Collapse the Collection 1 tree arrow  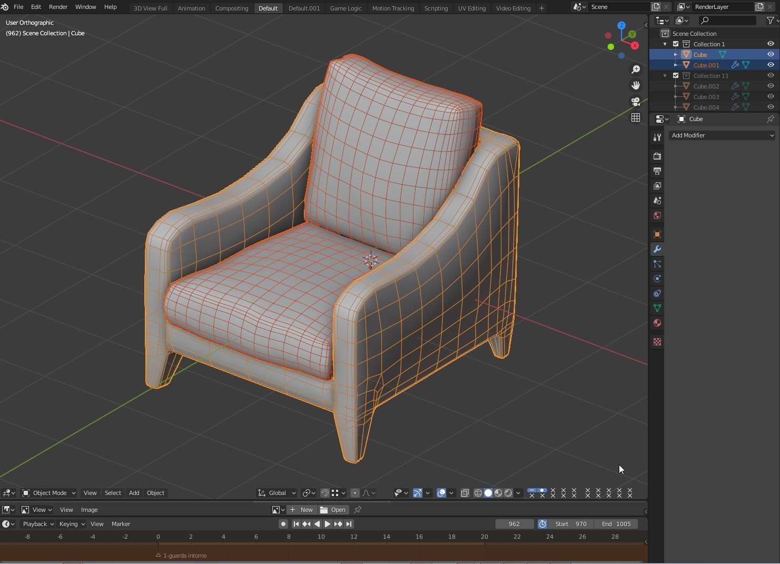665,44
